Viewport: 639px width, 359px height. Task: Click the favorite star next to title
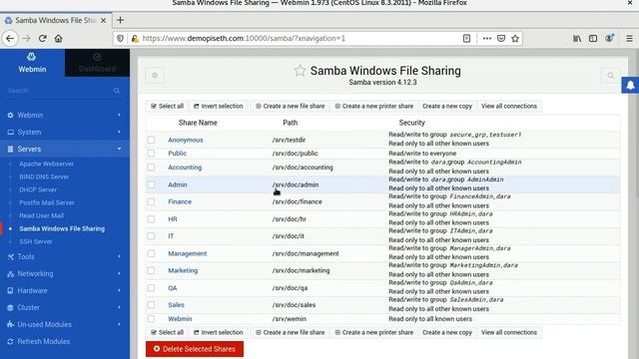[x=300, y=71]
